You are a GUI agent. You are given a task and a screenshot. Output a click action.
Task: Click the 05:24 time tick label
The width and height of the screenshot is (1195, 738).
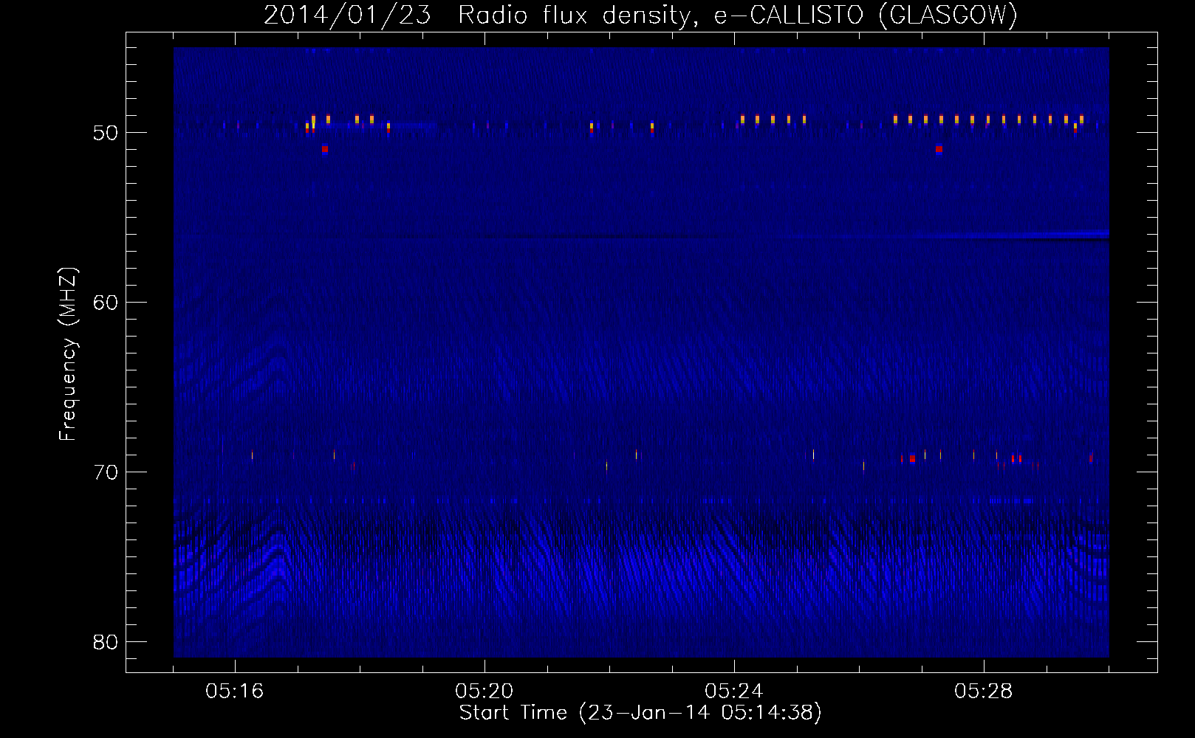(x=734, y=692)
